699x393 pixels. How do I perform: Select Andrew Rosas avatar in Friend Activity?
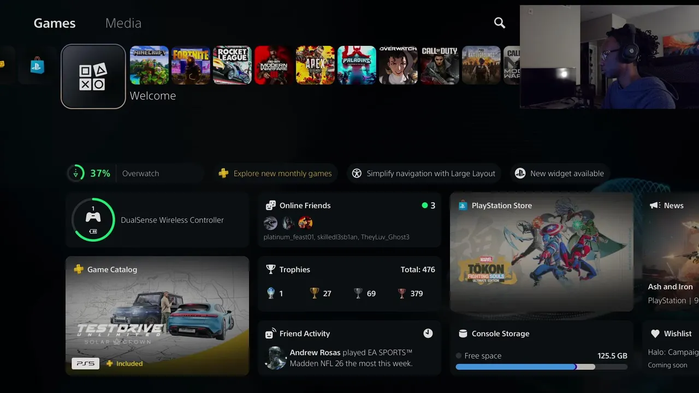275,358
